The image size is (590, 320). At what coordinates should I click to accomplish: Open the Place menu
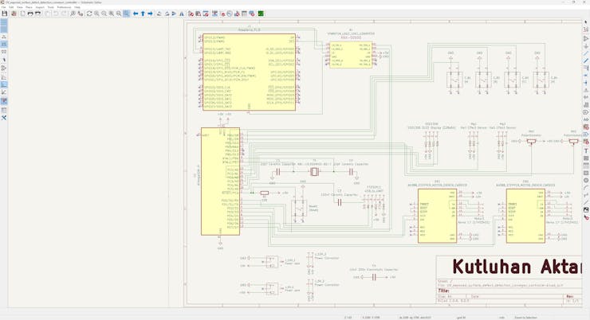coord(29,7)
